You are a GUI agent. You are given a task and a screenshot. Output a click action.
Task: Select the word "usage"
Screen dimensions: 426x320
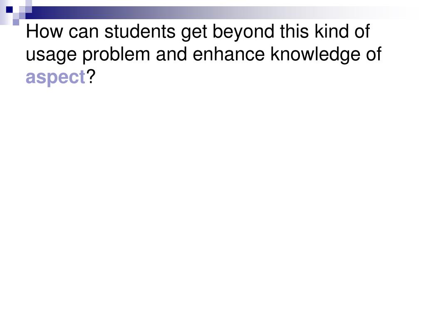(x=51, y=55)
